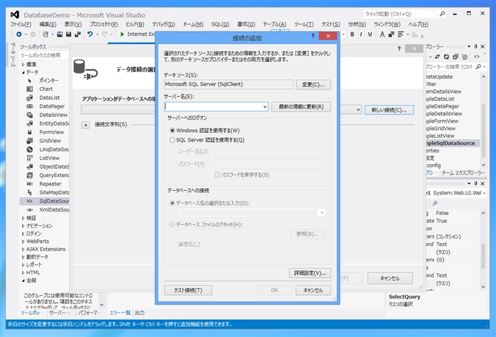Expand the 標準 toolbox group
This screenshot has height=337, width=496.
[x=23, y=65]
